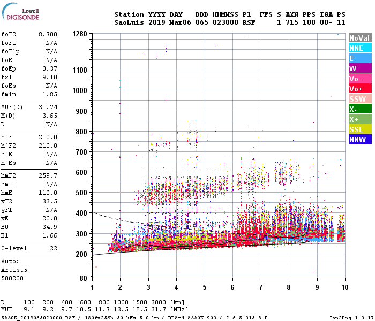The width and height of the screenshot is (375, 321).
Task: Click the MUF(D) value 31.74
Action: click(x=48, y=107)
